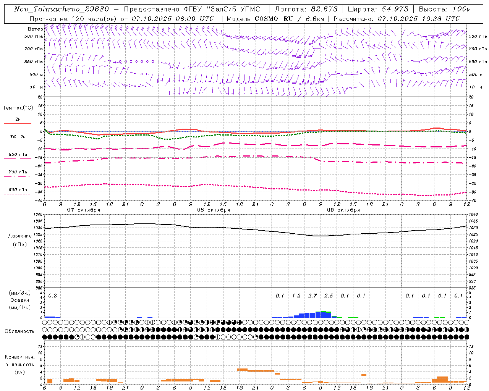Click the computed time Рассчитано: 07.10.2025 10:38 UTC
The width and height of the screenshot is (489, 391).
coord(397,19)
